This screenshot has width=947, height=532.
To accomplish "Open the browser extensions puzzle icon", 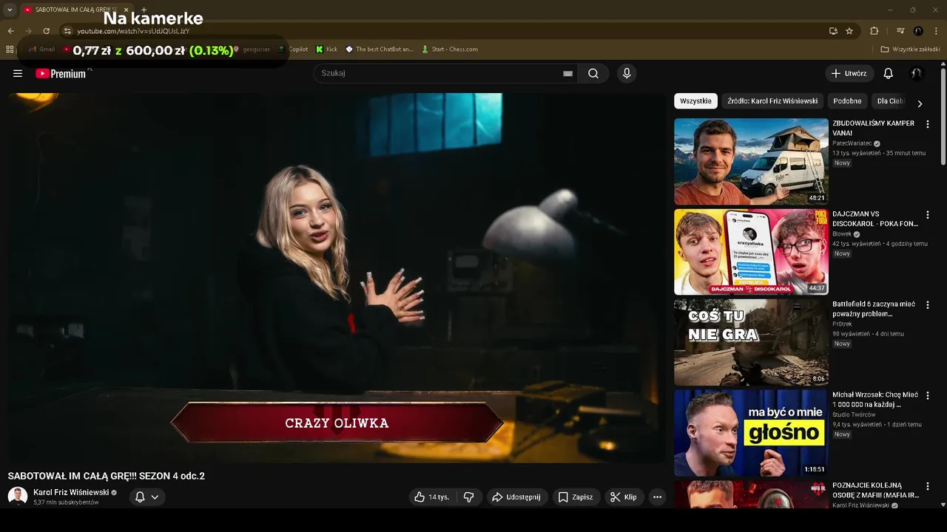I will tap(874, 31).
